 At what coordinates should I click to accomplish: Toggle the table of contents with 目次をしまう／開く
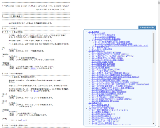[147, 28]
